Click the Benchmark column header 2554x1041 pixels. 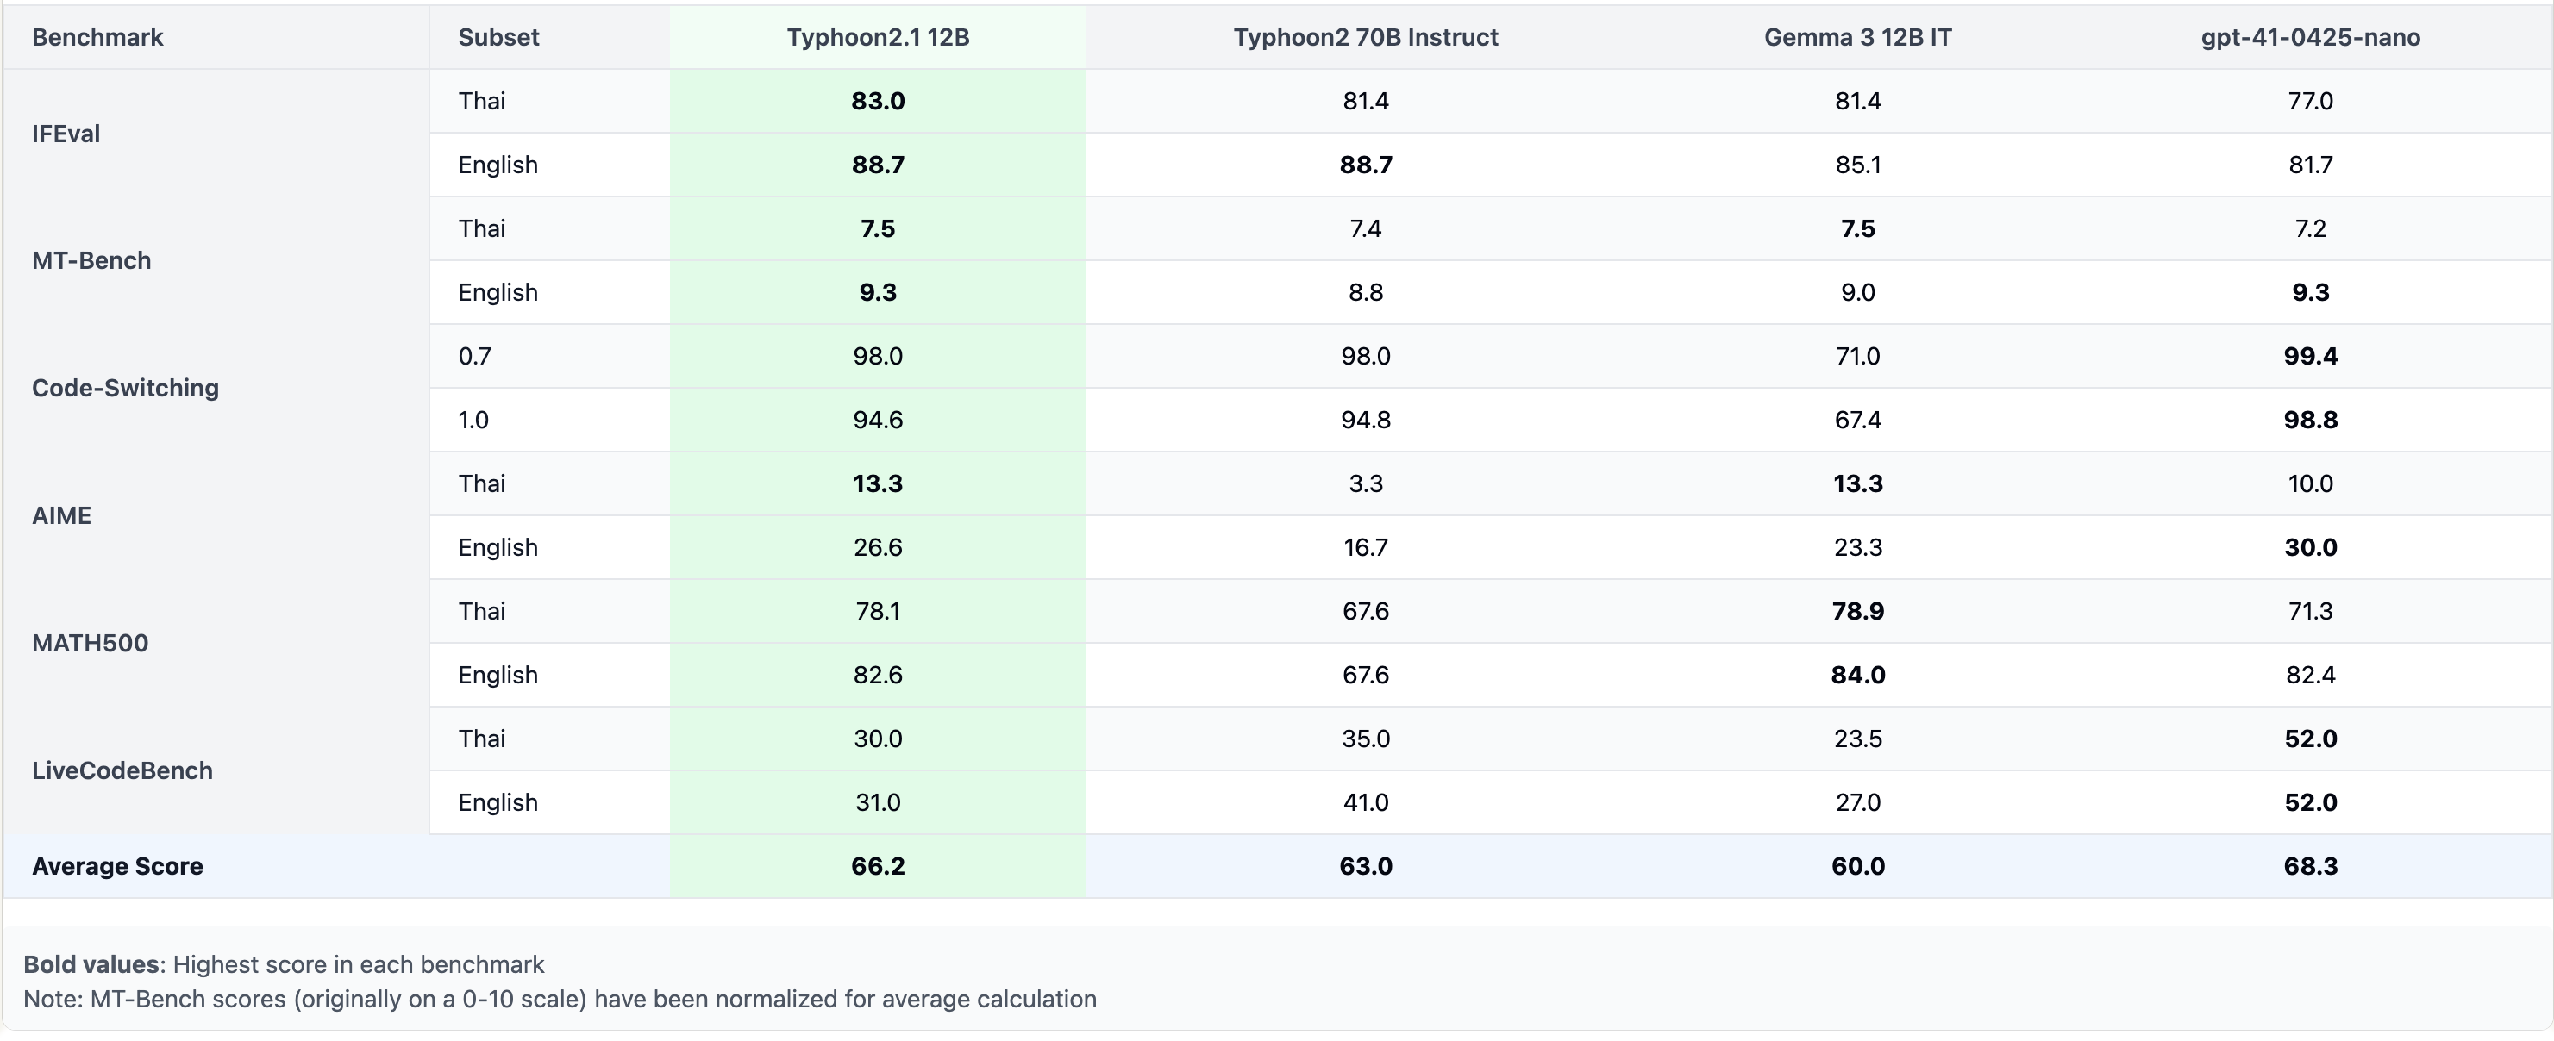click(97, 38)
